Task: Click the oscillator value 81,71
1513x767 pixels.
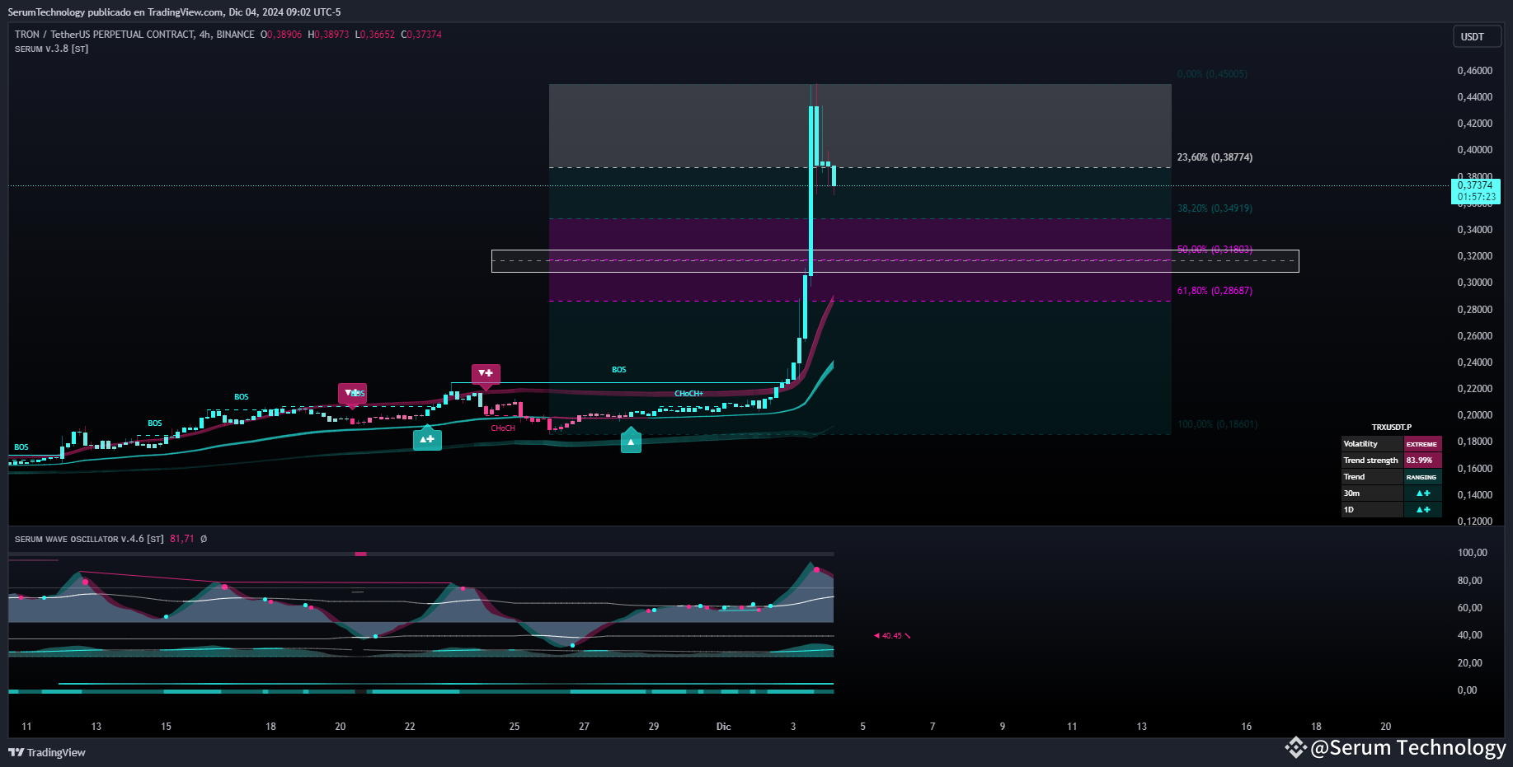Action: click(x=182, y=539)
